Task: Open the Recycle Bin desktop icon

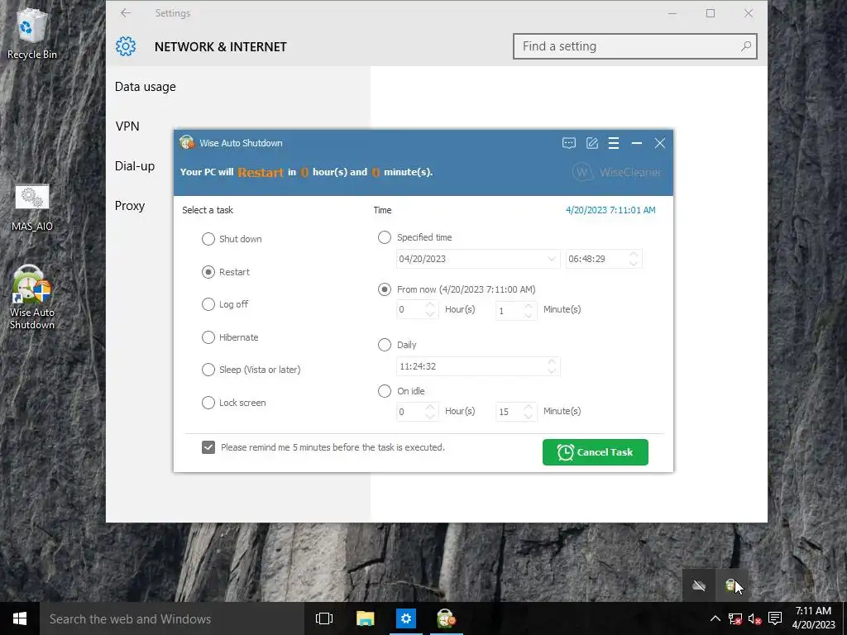Action: pyautogui.click(x=31, y=32)
